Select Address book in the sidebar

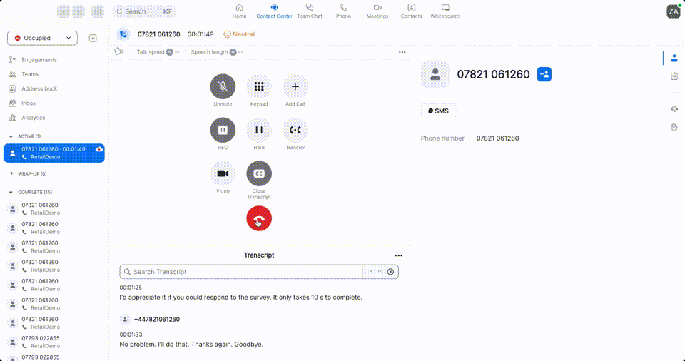(39, 88)
